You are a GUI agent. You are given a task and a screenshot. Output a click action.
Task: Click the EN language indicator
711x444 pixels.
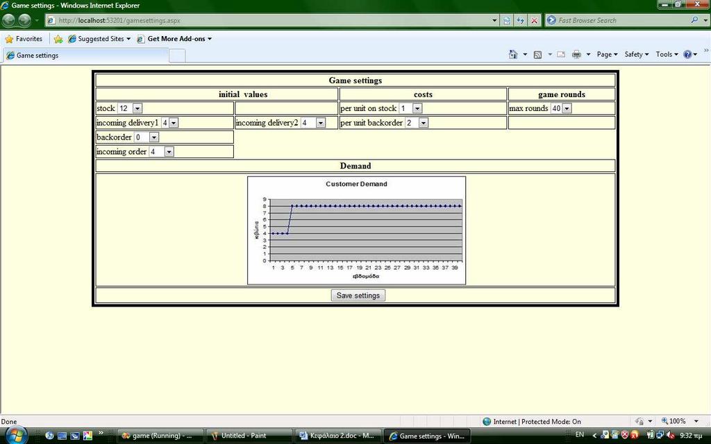580,435
